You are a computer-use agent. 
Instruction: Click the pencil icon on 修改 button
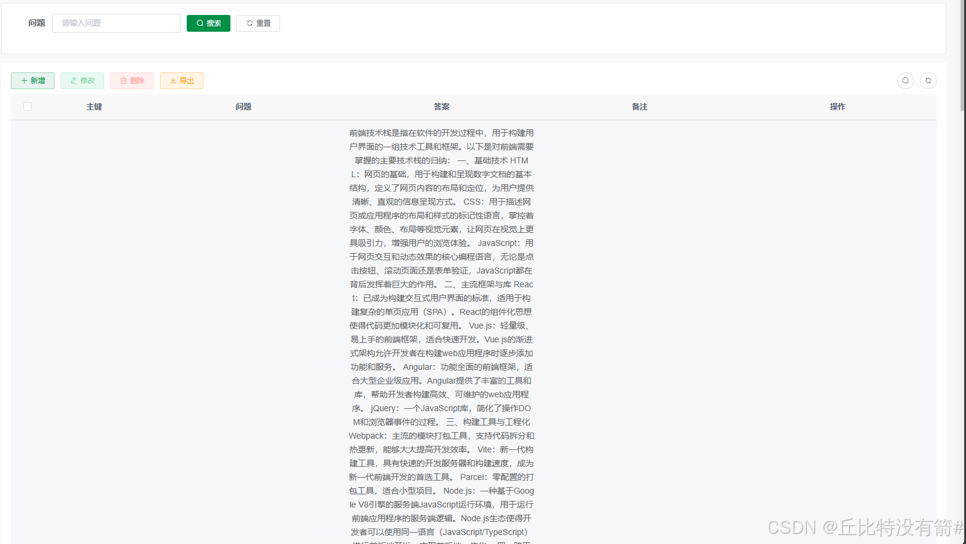73,80
